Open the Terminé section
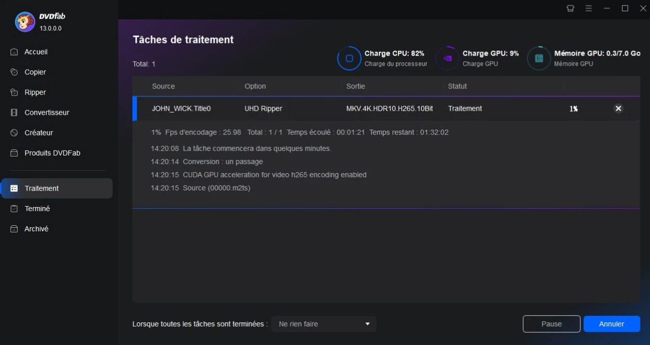 click(x=37, y=209)
